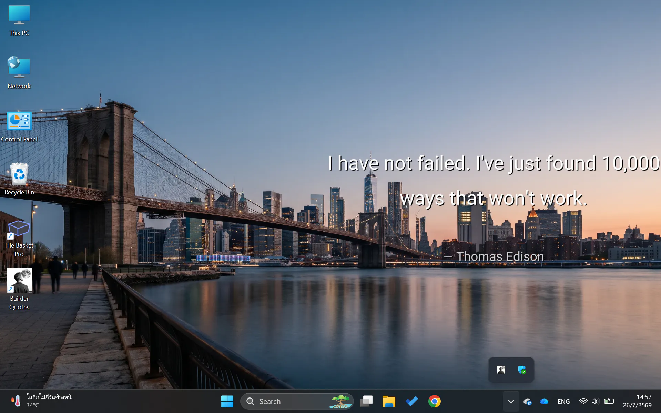Image resolution: width=661 pixels, height=413 pixels.
Task: Open Task View from the taskbar
Action: pos(366,401)
